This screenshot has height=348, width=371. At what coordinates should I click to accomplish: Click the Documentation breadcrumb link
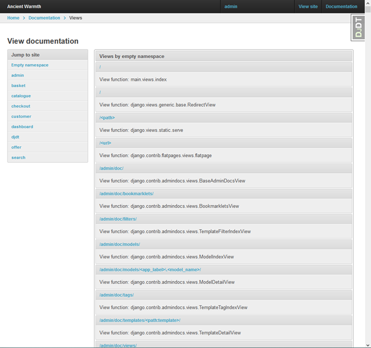coord(44,18)
